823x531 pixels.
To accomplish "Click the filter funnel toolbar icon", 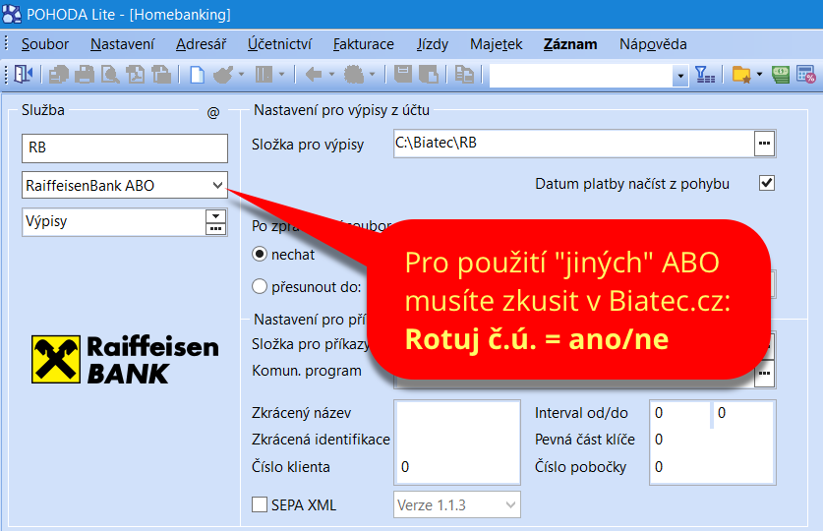I will pyautogui.click(x=704, y=75).
